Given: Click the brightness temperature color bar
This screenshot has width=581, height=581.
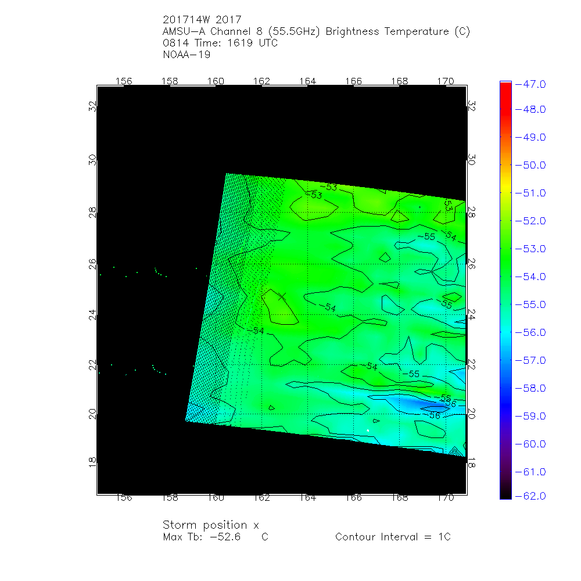Looking at the screenshot, I should (x=505, y=290).
